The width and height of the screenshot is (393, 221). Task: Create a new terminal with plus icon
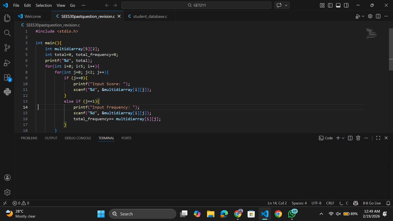pos(338,138)
